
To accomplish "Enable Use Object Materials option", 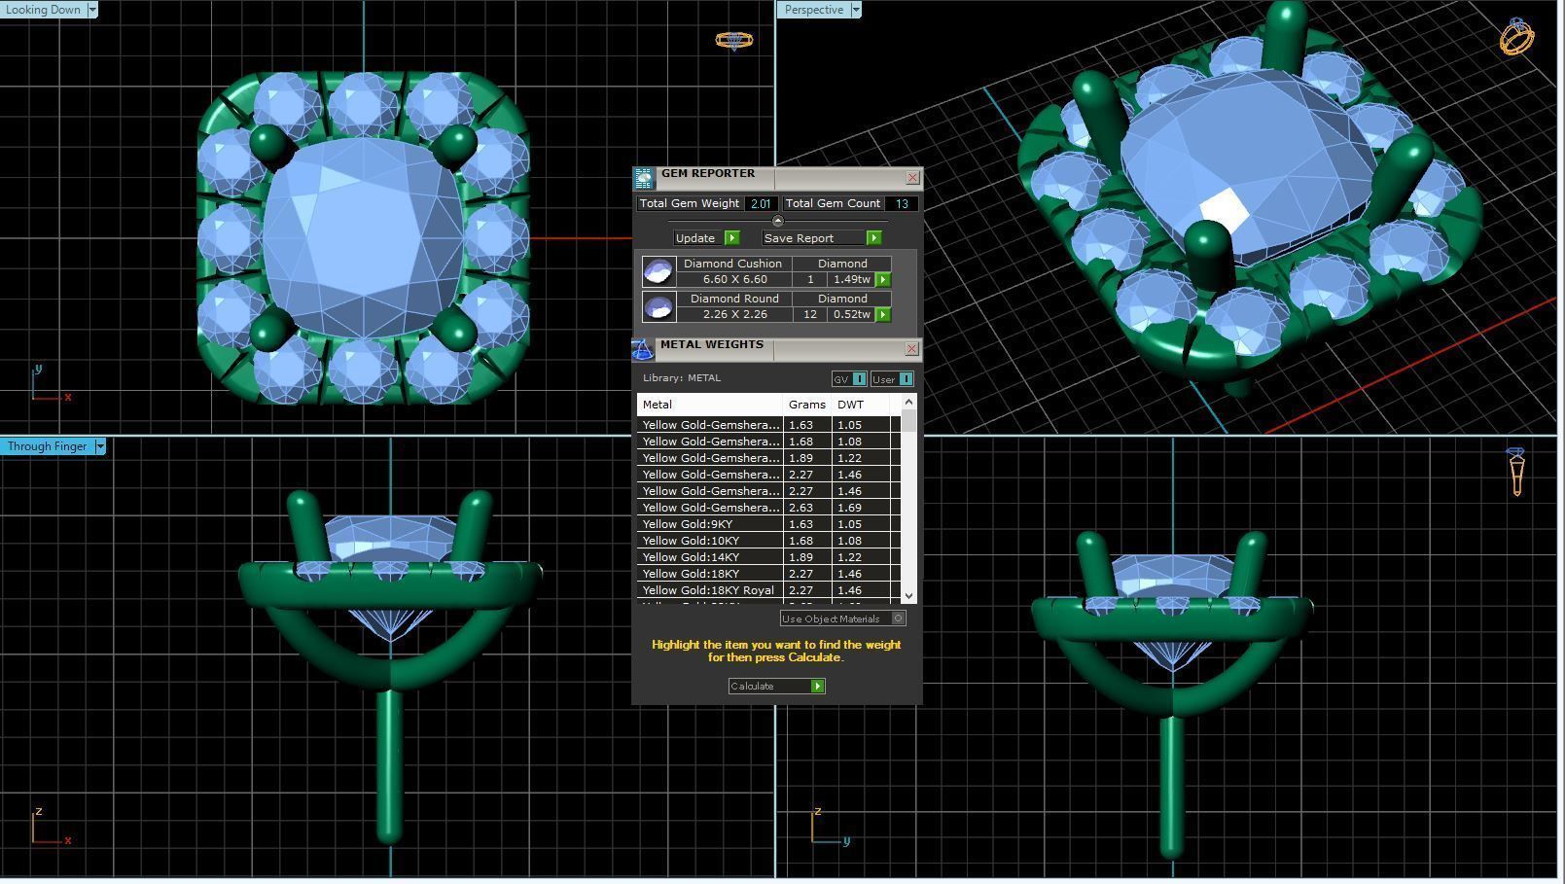I will (842, 619).
